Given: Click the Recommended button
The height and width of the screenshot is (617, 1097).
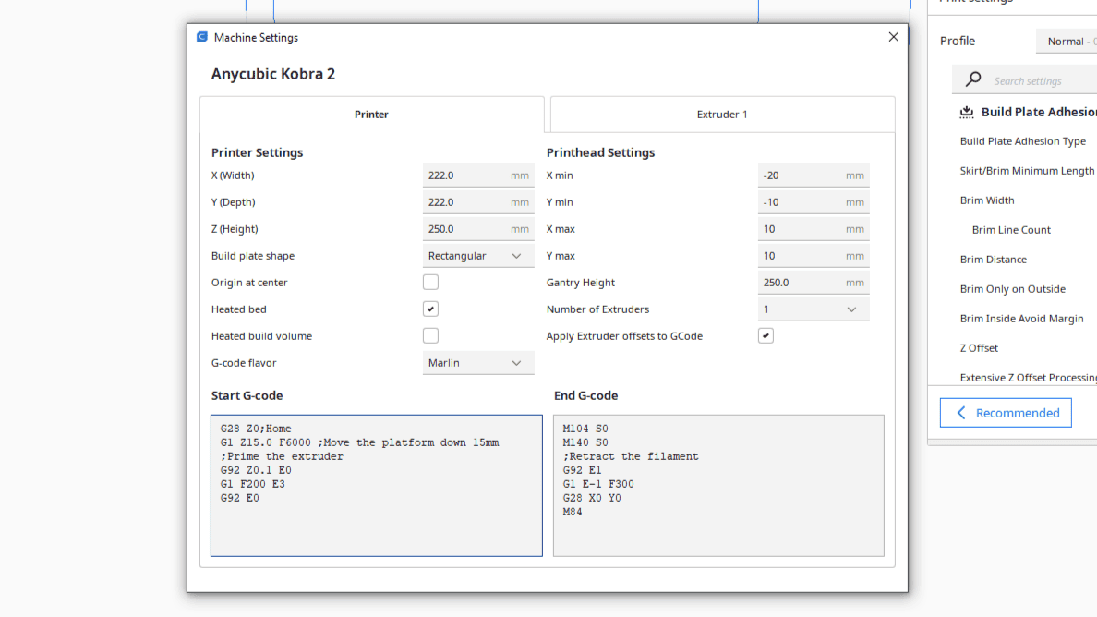Looking at the screenshot, I should [1006, 412].
